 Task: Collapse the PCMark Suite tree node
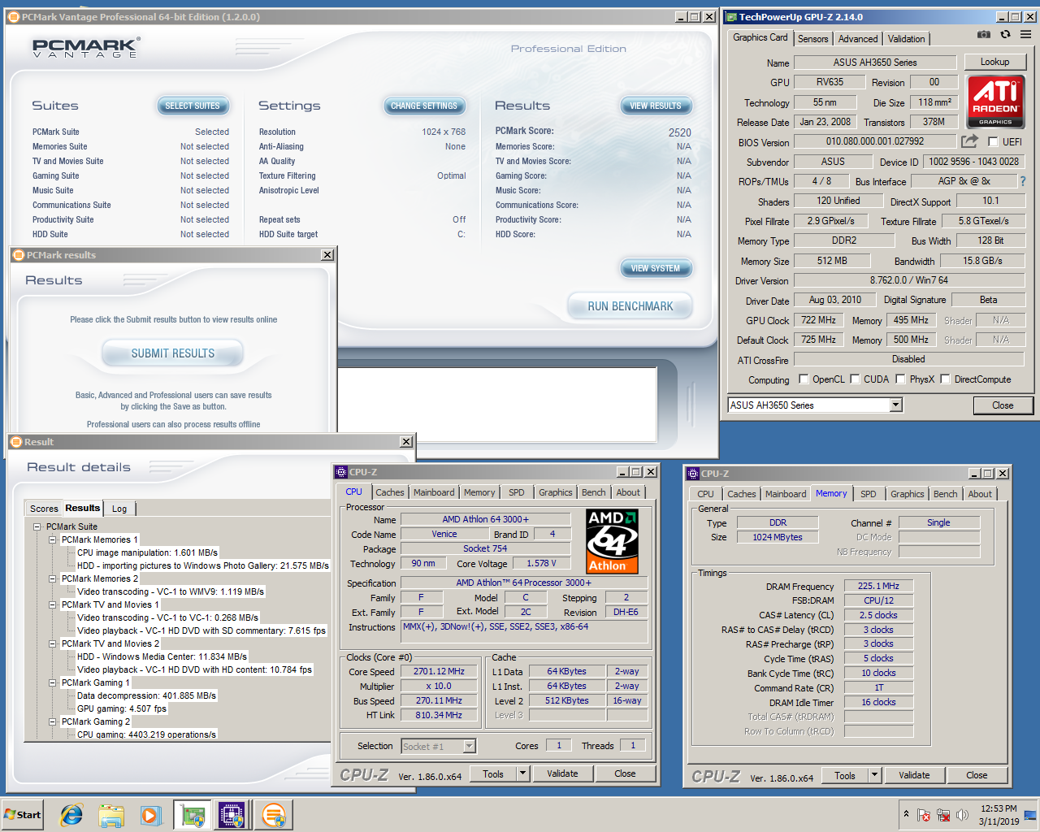(37, 526)
